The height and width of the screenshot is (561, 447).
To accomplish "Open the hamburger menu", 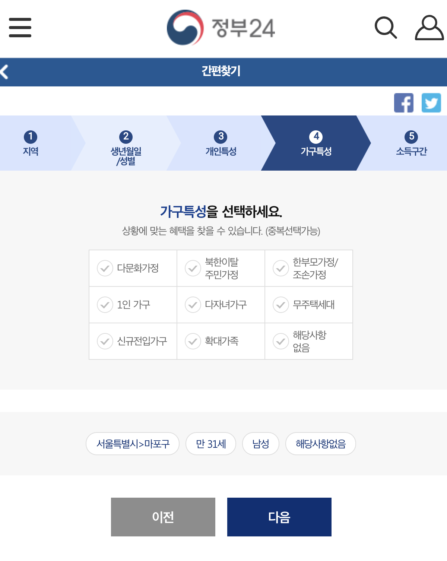I will click(20, 27).
